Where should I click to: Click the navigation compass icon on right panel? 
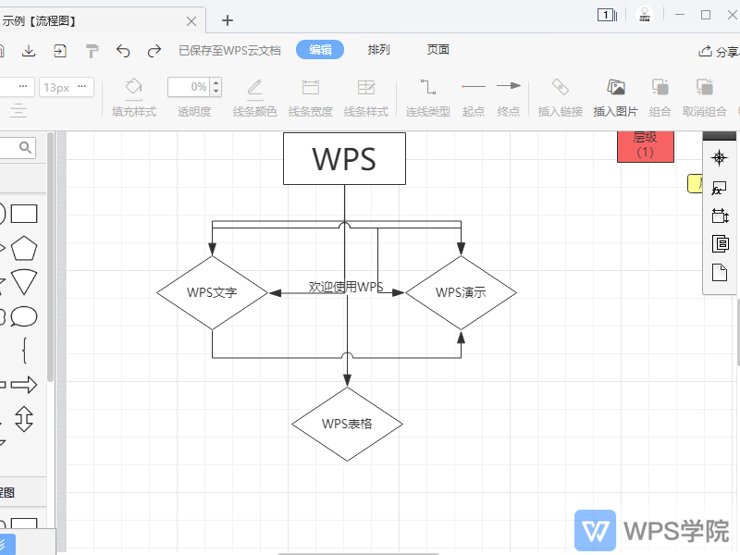(x=720, y=158)
